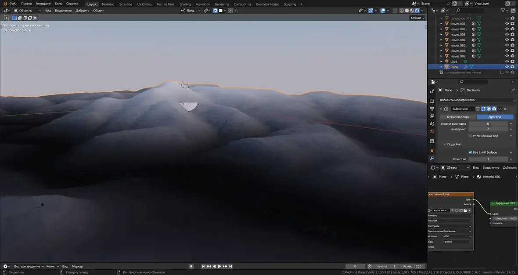This screenshot has width=518, height=275.
Task: Disable leaves.006 in renders
Action: [512, 51]
